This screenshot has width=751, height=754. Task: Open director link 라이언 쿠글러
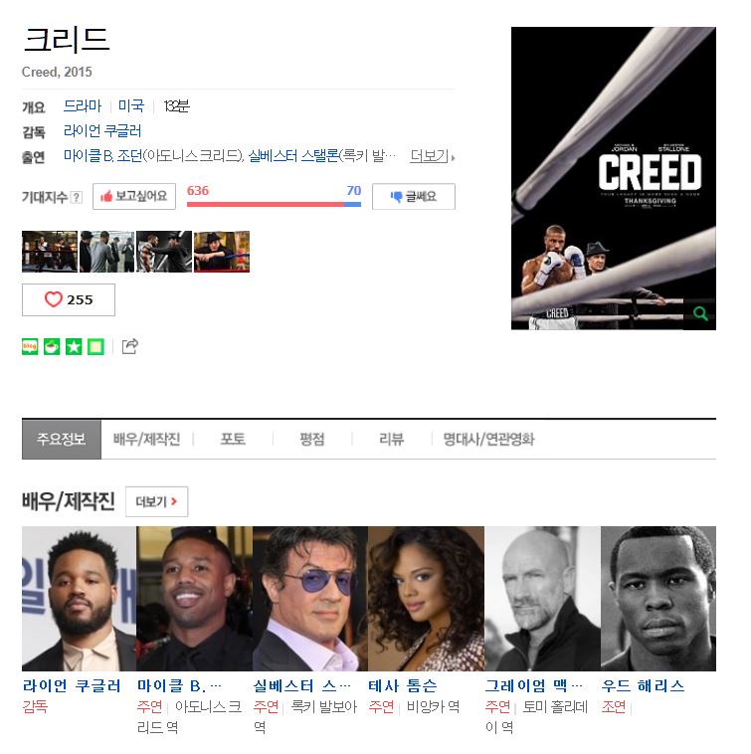pyautogui.click(x=102, y=130)
